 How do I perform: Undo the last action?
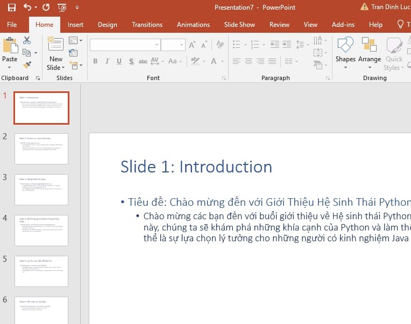[x=27, y=7]
